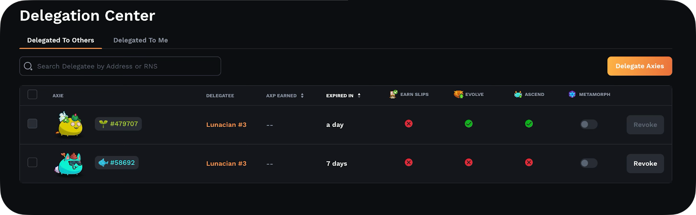The width and height of the screenshot is (696, 215).
Task: Click the aquatic class icon on #58692
Action: point(103,162)
